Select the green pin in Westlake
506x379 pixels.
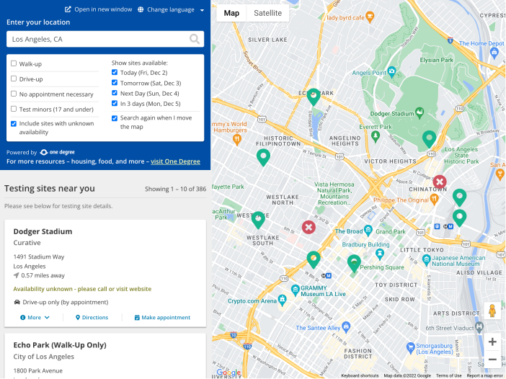[258, 220]
